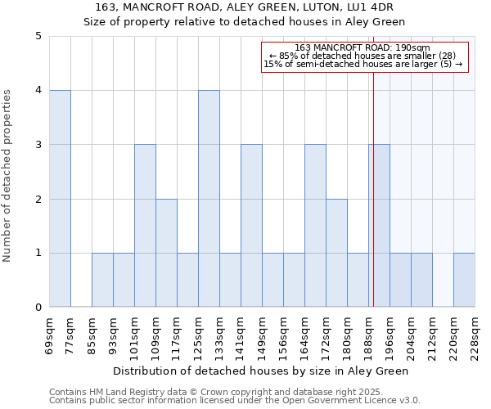Select the histogram bar starting at 101sqm

coord(146,226)
